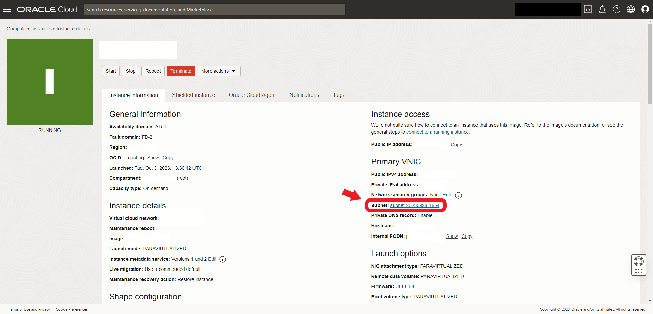Expand the More actions dropdown
Screen dimensions: 653x314
[x=219, y=71]
